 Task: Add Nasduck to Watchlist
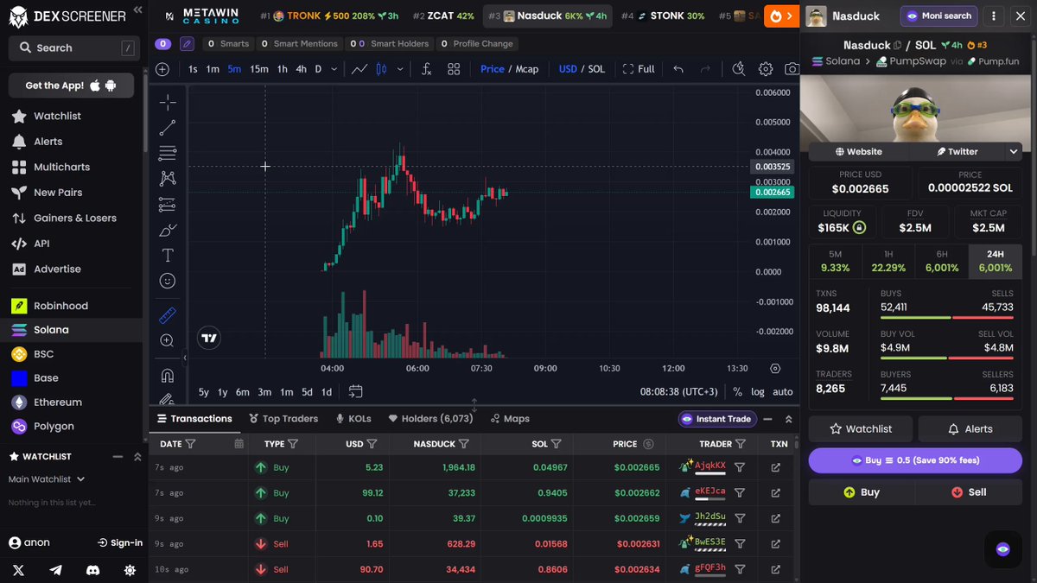click(861, 428)
